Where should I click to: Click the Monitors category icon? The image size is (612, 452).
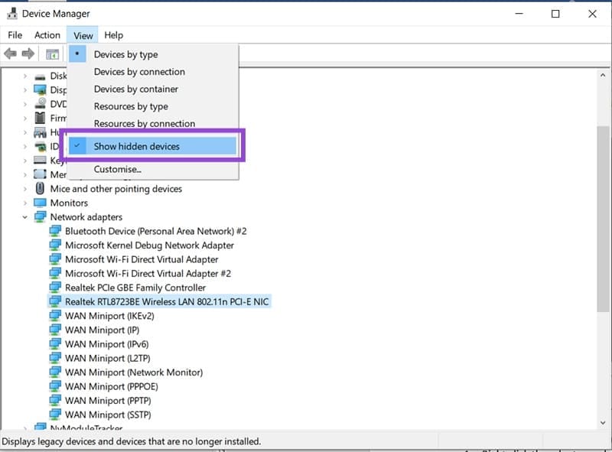[x=39, y=203]
